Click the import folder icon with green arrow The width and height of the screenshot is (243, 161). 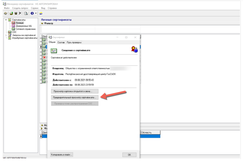click(11, 13)
